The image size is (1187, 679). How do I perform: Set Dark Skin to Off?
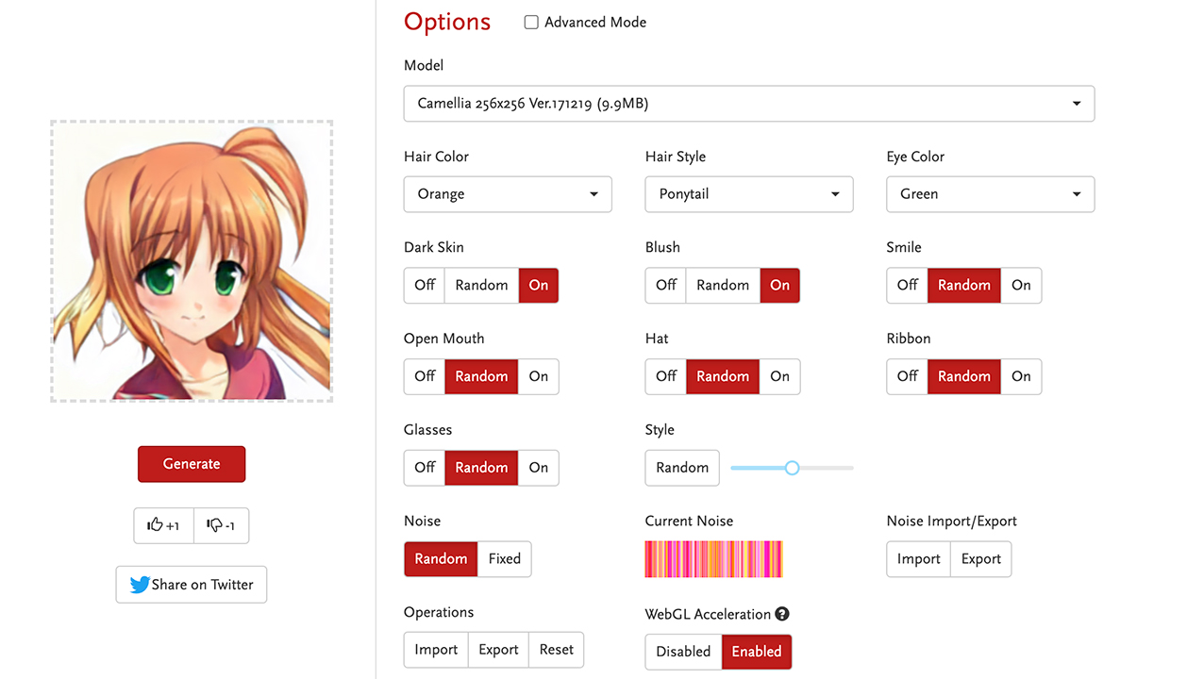click(x=425, y=285)
